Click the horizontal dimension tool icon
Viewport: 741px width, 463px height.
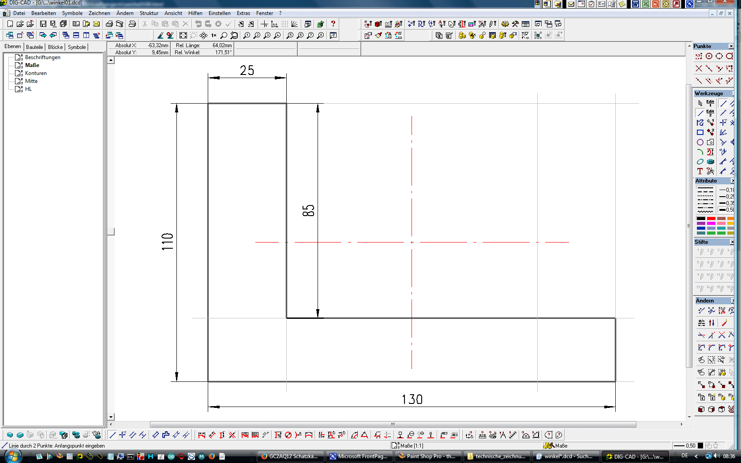(x=202, y=435)
